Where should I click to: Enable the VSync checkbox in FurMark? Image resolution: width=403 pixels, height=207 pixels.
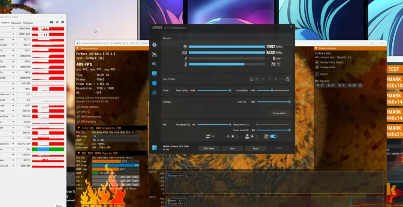click(317, 74)
